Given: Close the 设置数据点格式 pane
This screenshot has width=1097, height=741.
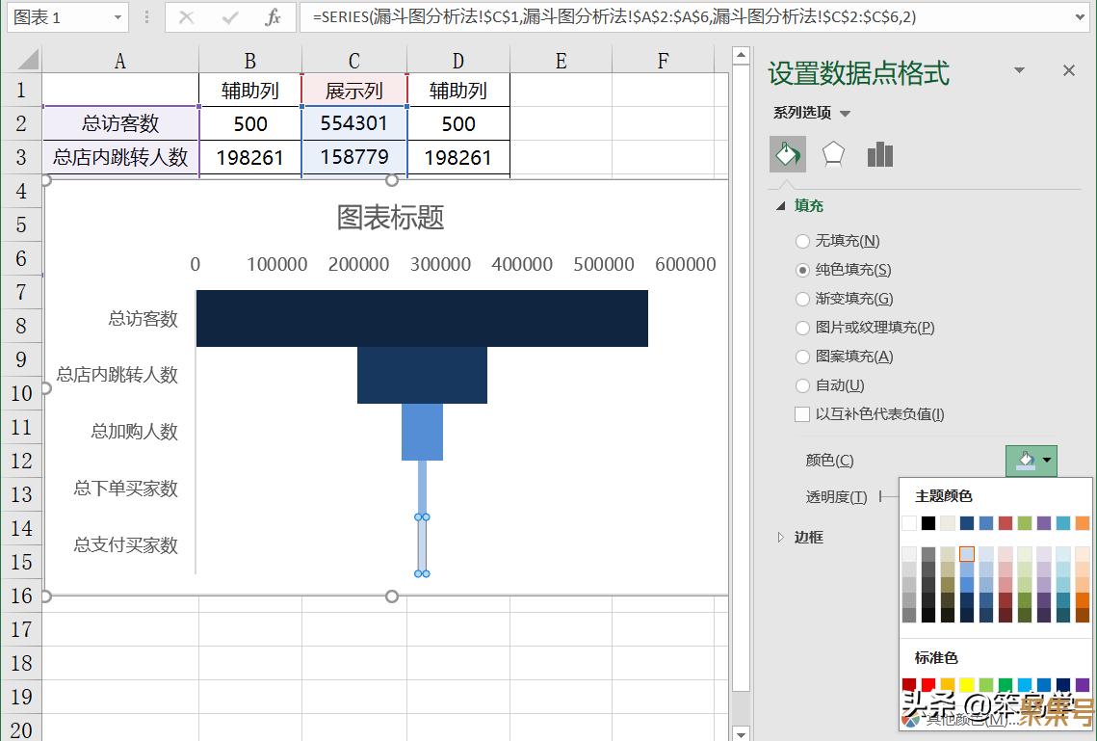Looking at the screenshot, I should coord(1068,70).
